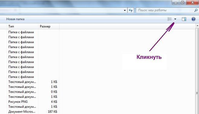
Task: Sort by the 'Размер' column header
Action: 49,26
